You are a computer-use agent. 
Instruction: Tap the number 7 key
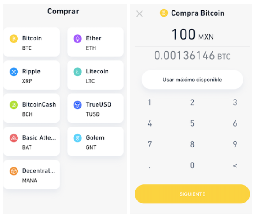[149, 144]
